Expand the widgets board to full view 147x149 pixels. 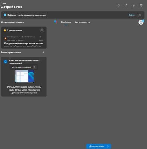[126, 6]
